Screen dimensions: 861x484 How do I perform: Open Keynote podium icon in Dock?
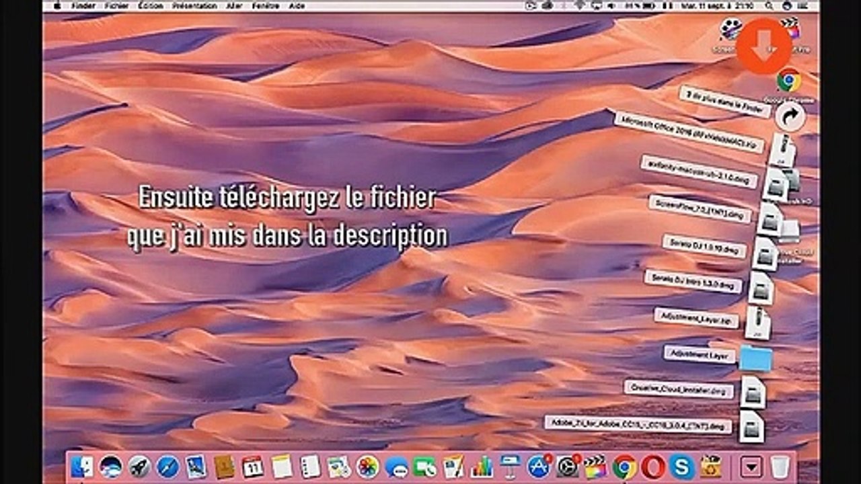(511, 467)
